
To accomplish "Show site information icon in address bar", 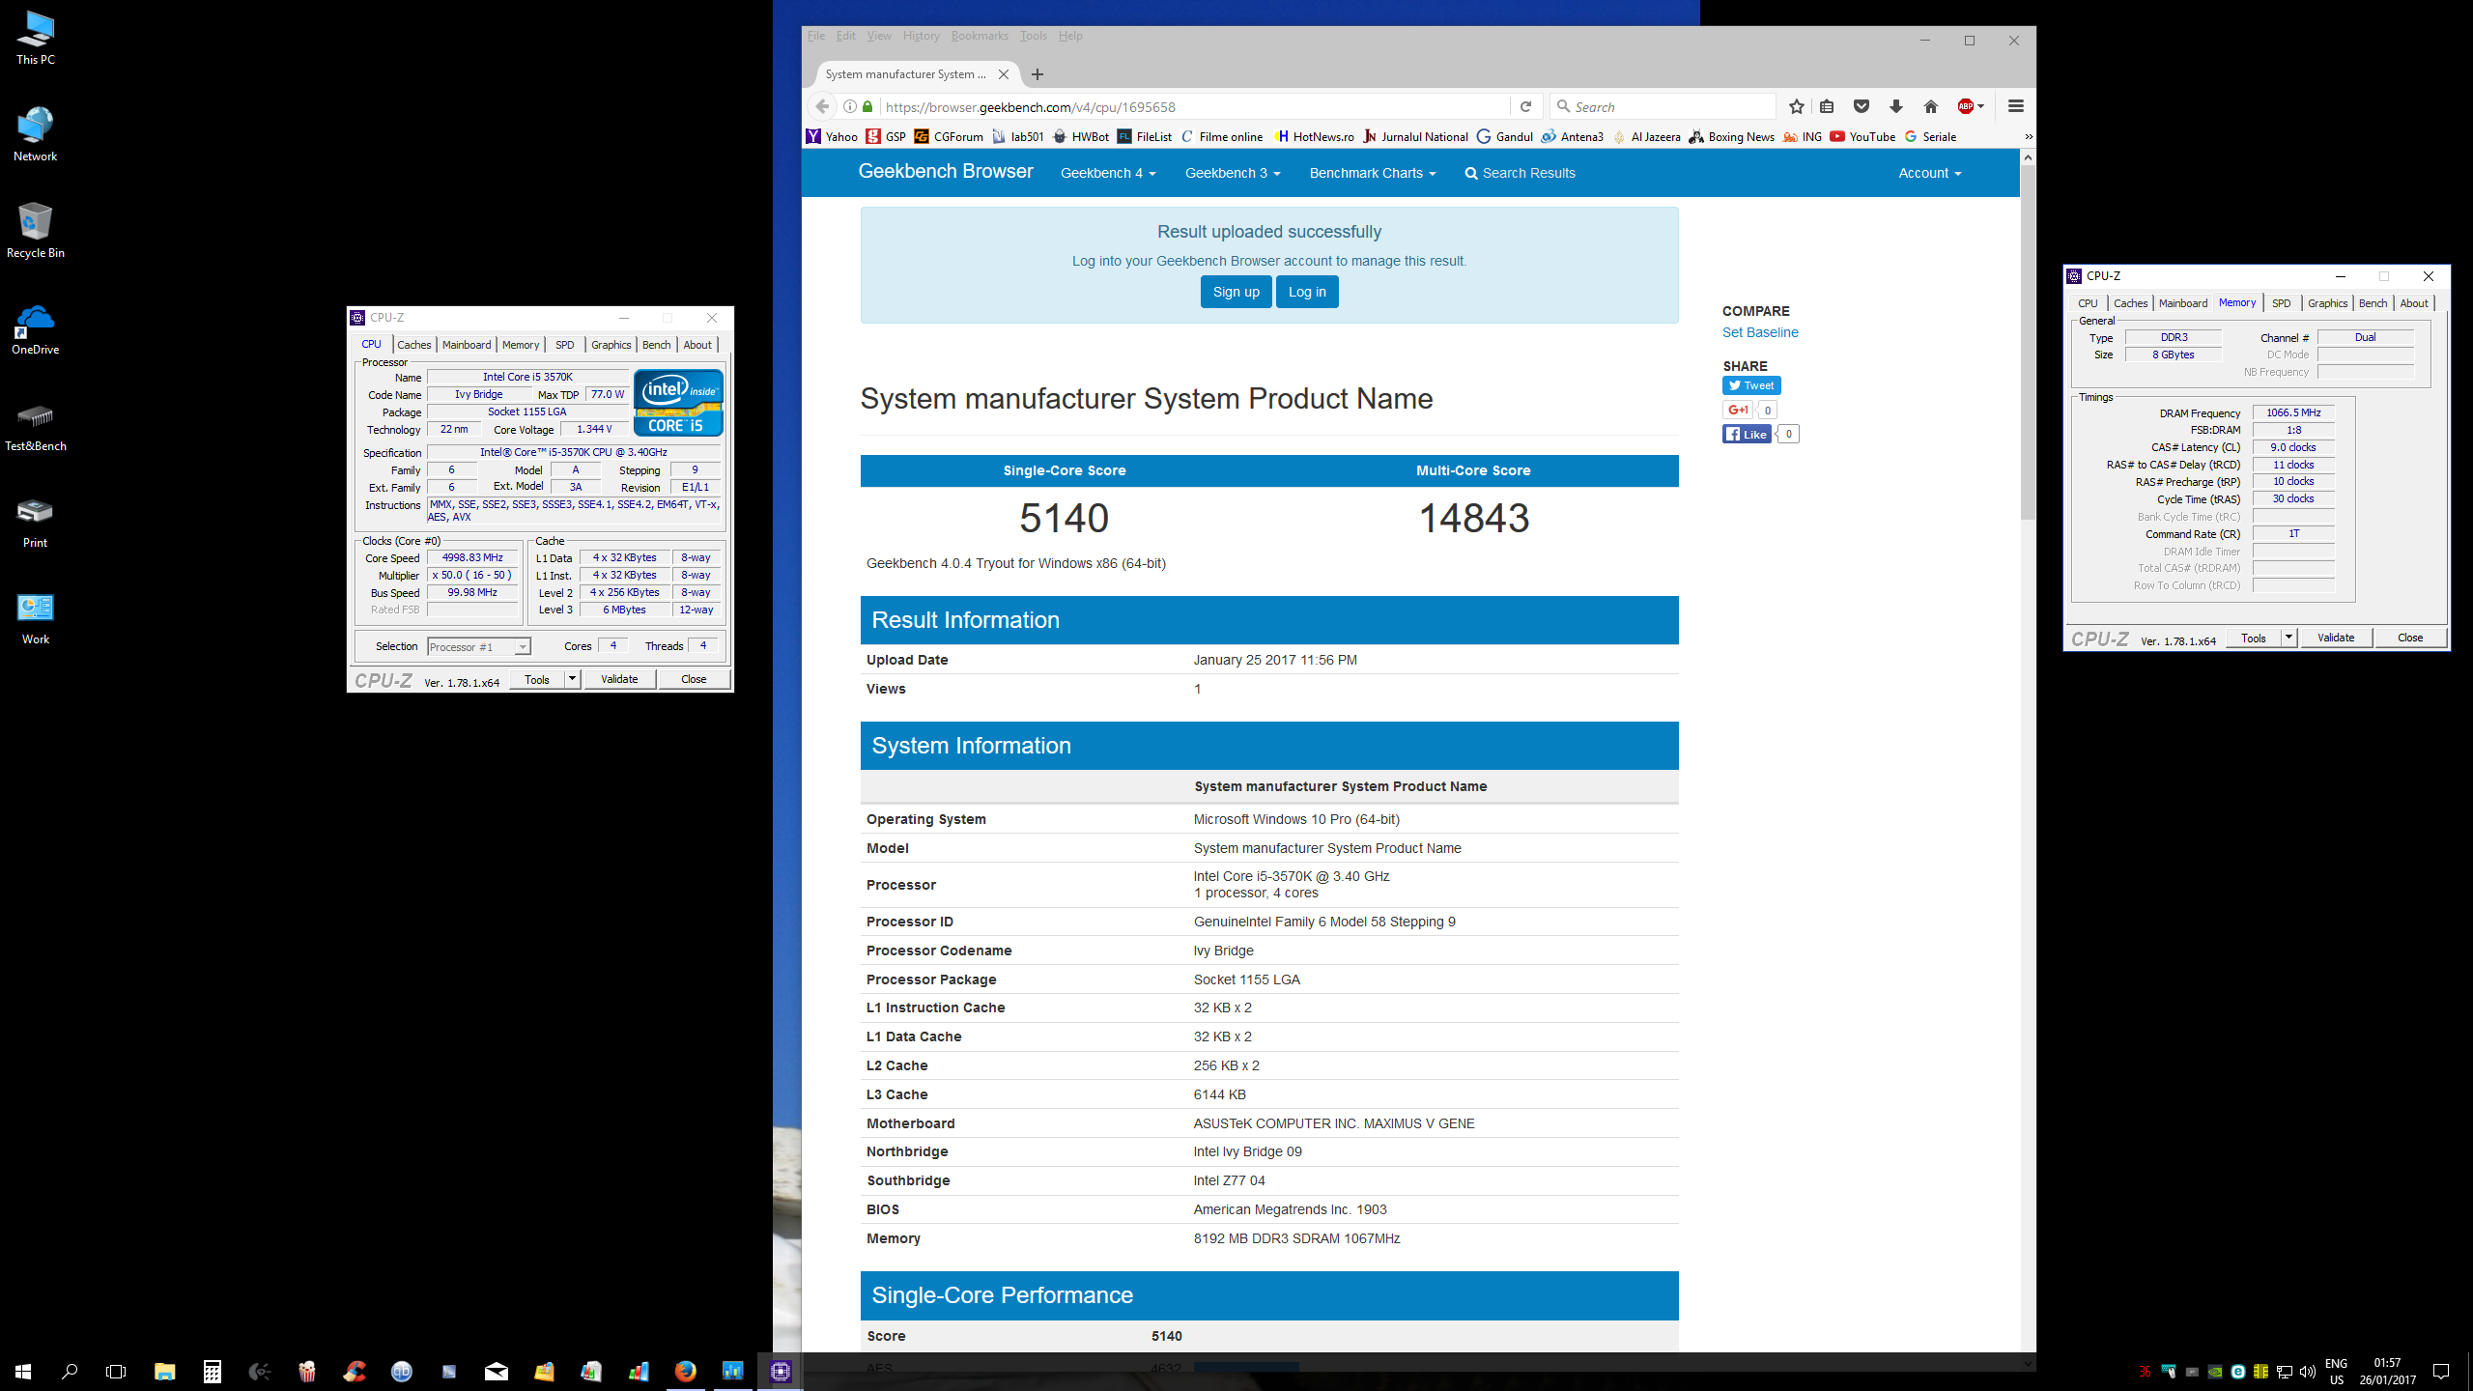I will [849, 106].
